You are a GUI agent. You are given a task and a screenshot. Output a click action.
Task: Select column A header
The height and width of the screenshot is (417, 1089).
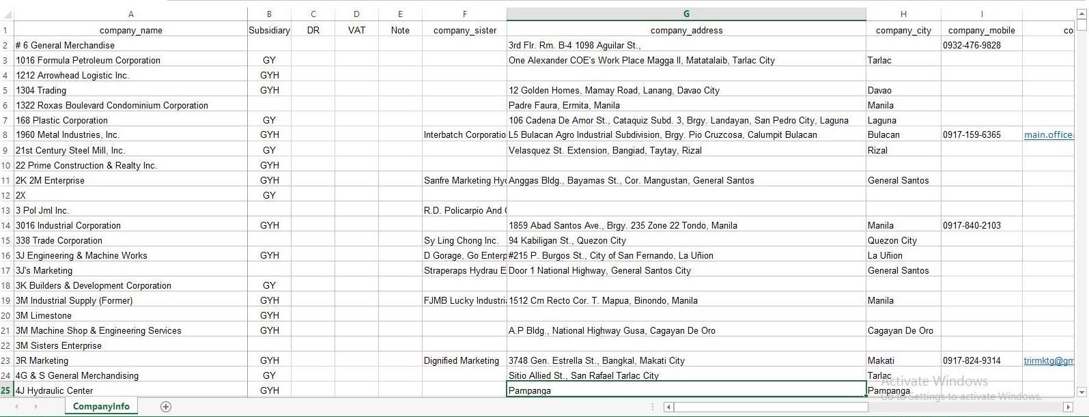[x=130, y=14]
